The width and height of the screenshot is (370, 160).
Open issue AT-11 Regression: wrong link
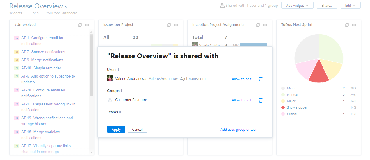tap(48, 107)
